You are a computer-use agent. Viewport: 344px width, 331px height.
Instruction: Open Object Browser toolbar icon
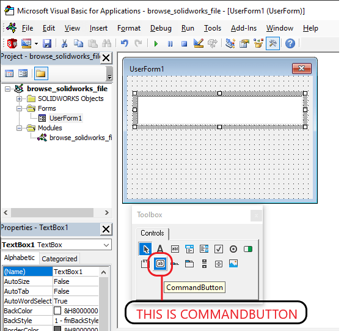click(258, 43)
